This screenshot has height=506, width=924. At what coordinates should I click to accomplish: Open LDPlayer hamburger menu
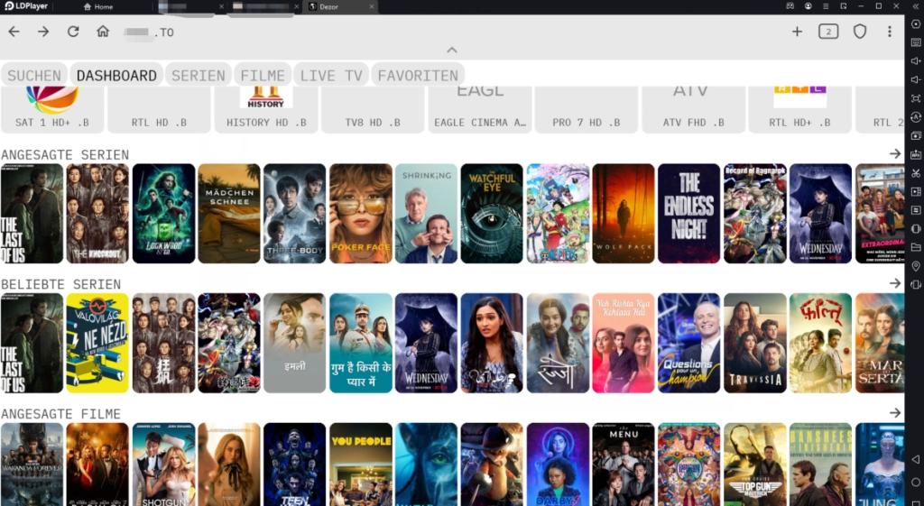tap(826, 6)
